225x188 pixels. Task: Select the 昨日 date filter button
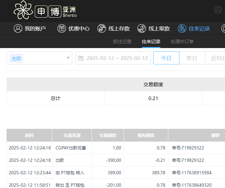tap(192, 58)
